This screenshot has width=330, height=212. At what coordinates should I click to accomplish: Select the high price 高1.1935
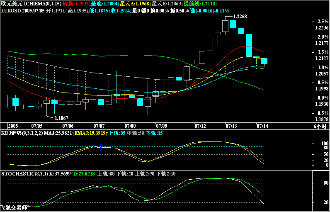[78, 11]
